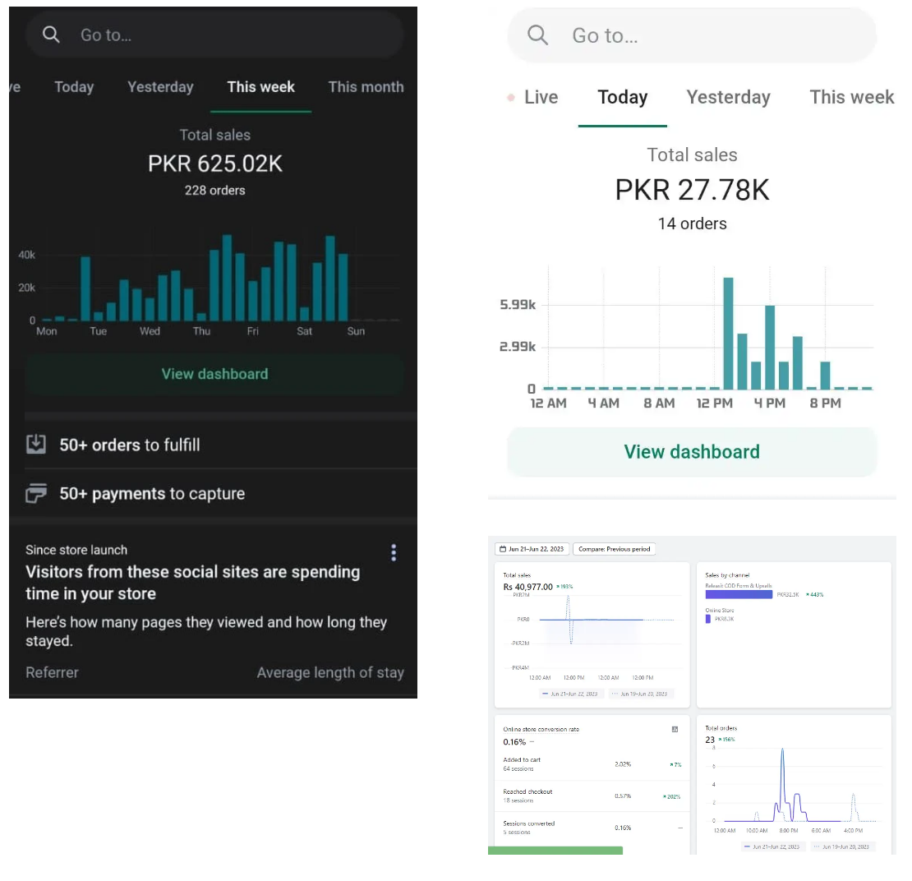Click the report icon in conversion rate card
The image size is (912, 881).
pos(675,729)
